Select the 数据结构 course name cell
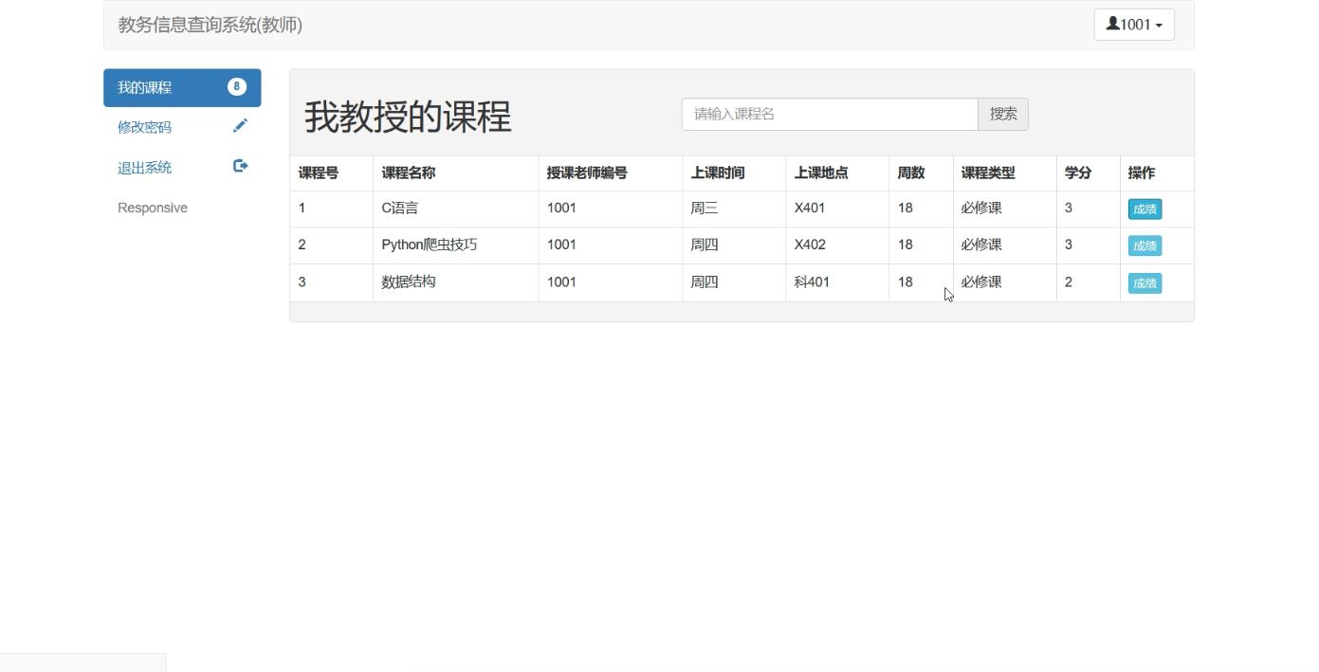Screen dimensions: 1319x672 455,282
